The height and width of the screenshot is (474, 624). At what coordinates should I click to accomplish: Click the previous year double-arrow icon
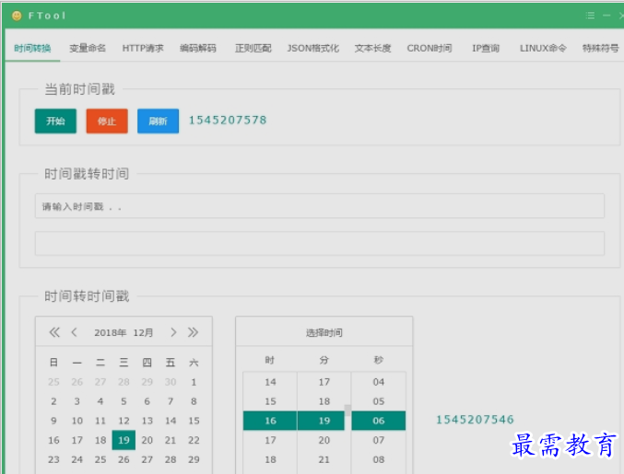(x=53, y=332)
